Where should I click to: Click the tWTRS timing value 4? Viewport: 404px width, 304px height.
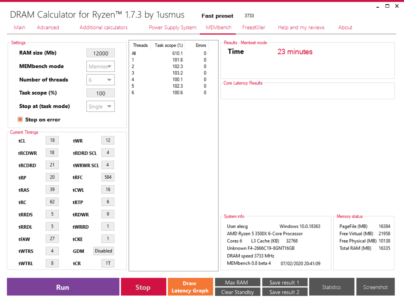click(52, 251)
